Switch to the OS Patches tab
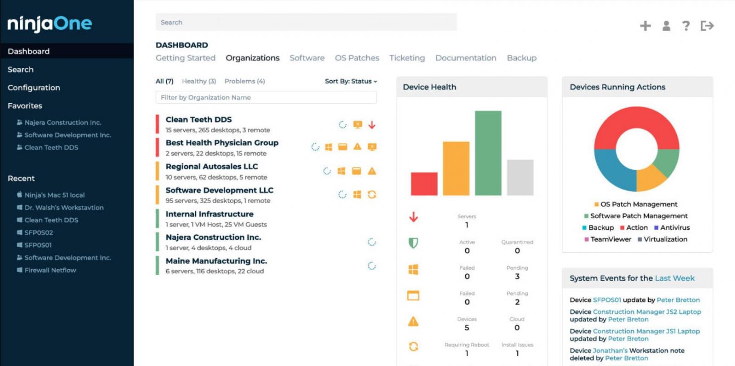 click(357, 58)
